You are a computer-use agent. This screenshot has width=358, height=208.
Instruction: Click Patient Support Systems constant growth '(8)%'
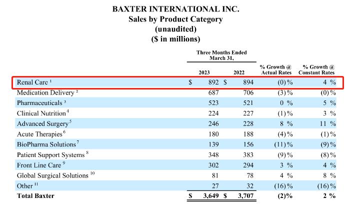tap(328, 155)
